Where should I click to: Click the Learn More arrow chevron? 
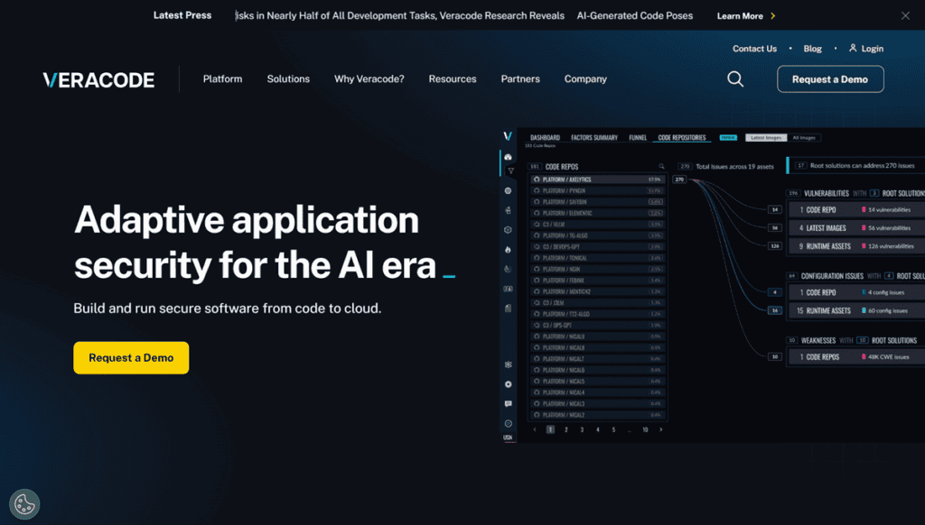773,16
